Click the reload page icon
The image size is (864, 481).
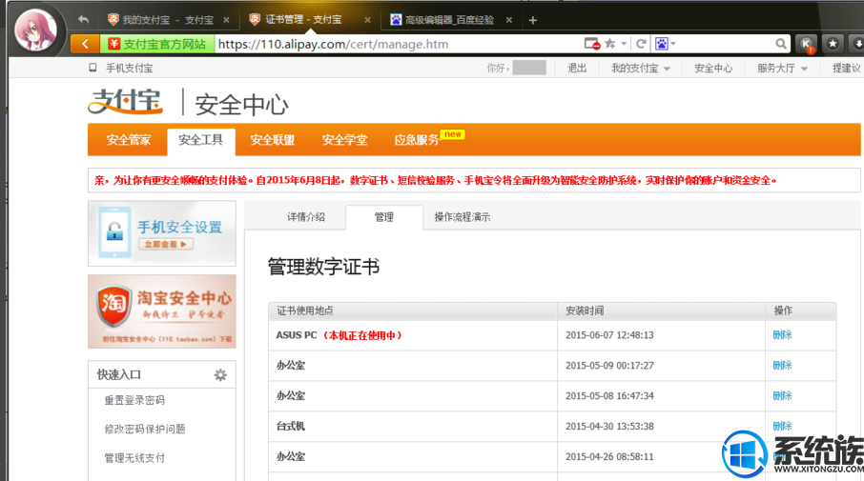tap(641, 44)
